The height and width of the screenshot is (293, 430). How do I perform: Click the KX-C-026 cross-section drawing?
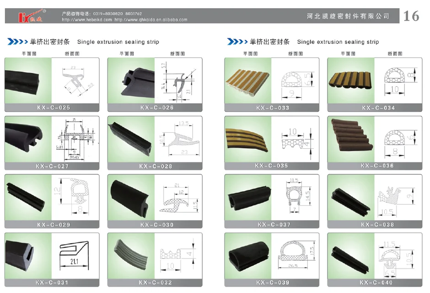178,81
